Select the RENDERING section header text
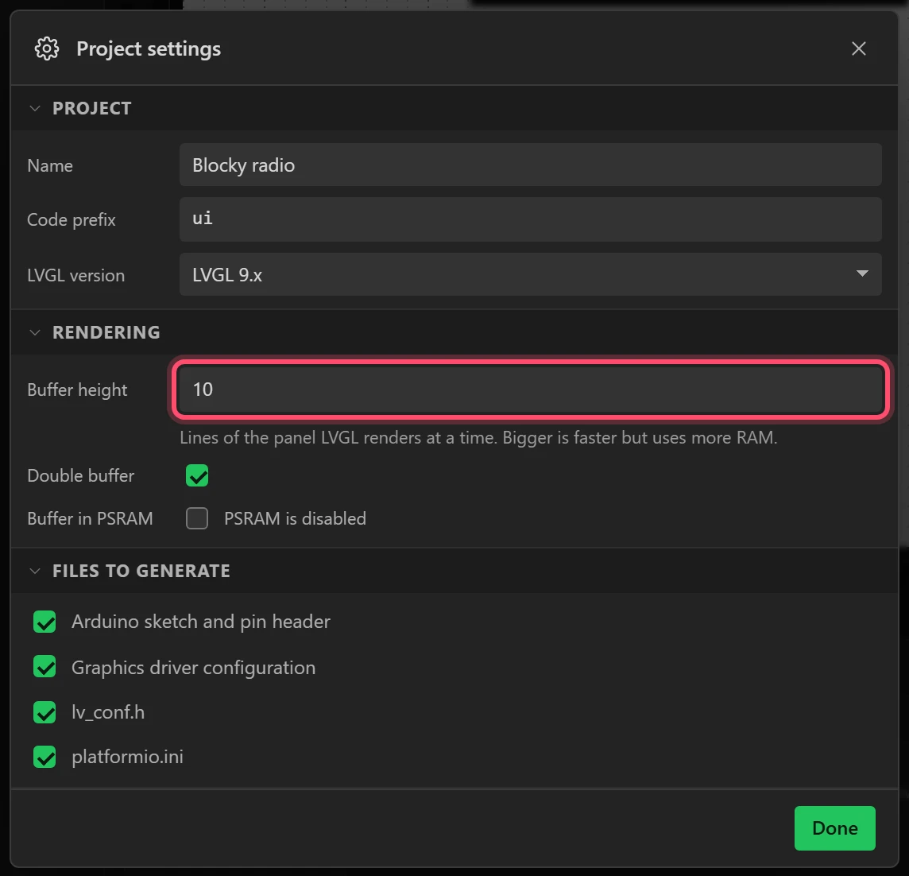This screenshot has width=909, height=876. pyautogui.click(x=106, y=332)
